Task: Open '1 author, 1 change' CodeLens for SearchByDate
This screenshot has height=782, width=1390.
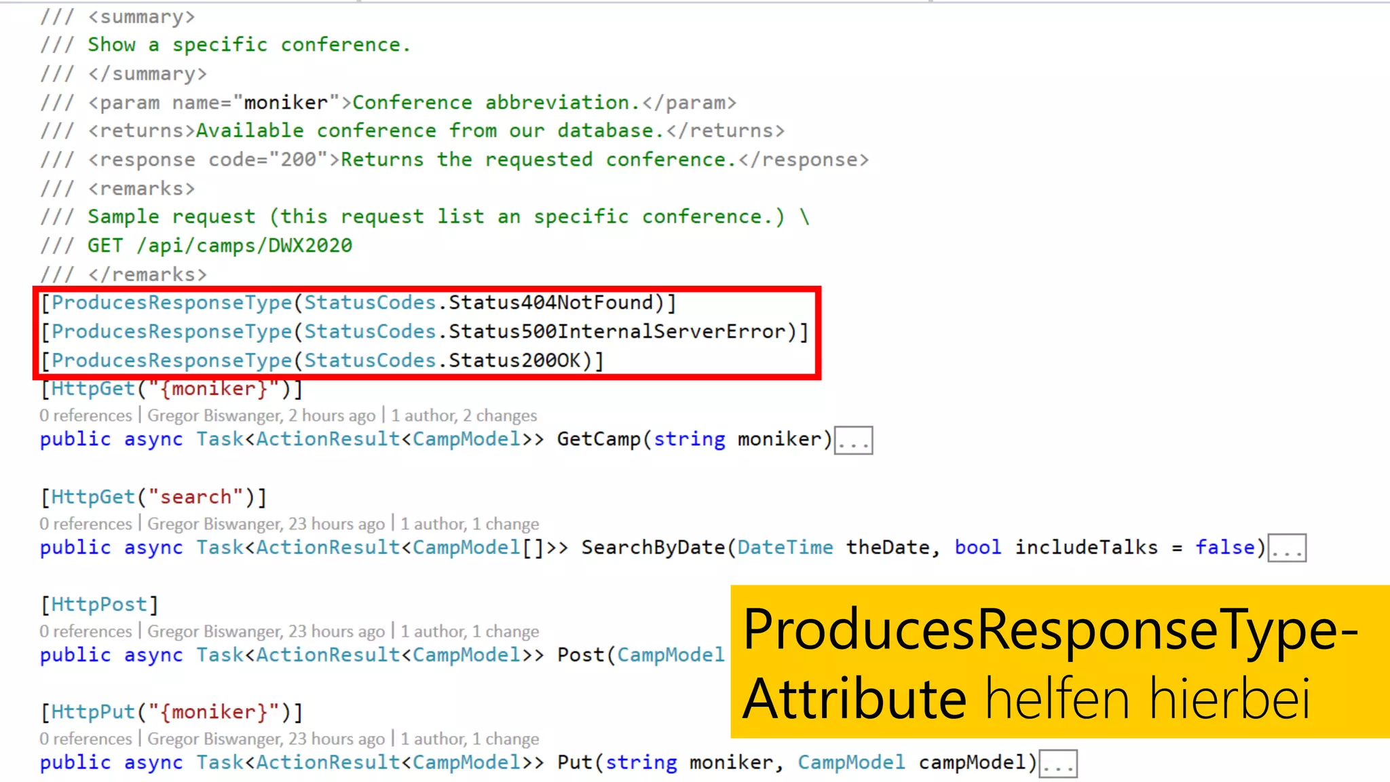Action: pyautogui.click(x=470, y=524)
